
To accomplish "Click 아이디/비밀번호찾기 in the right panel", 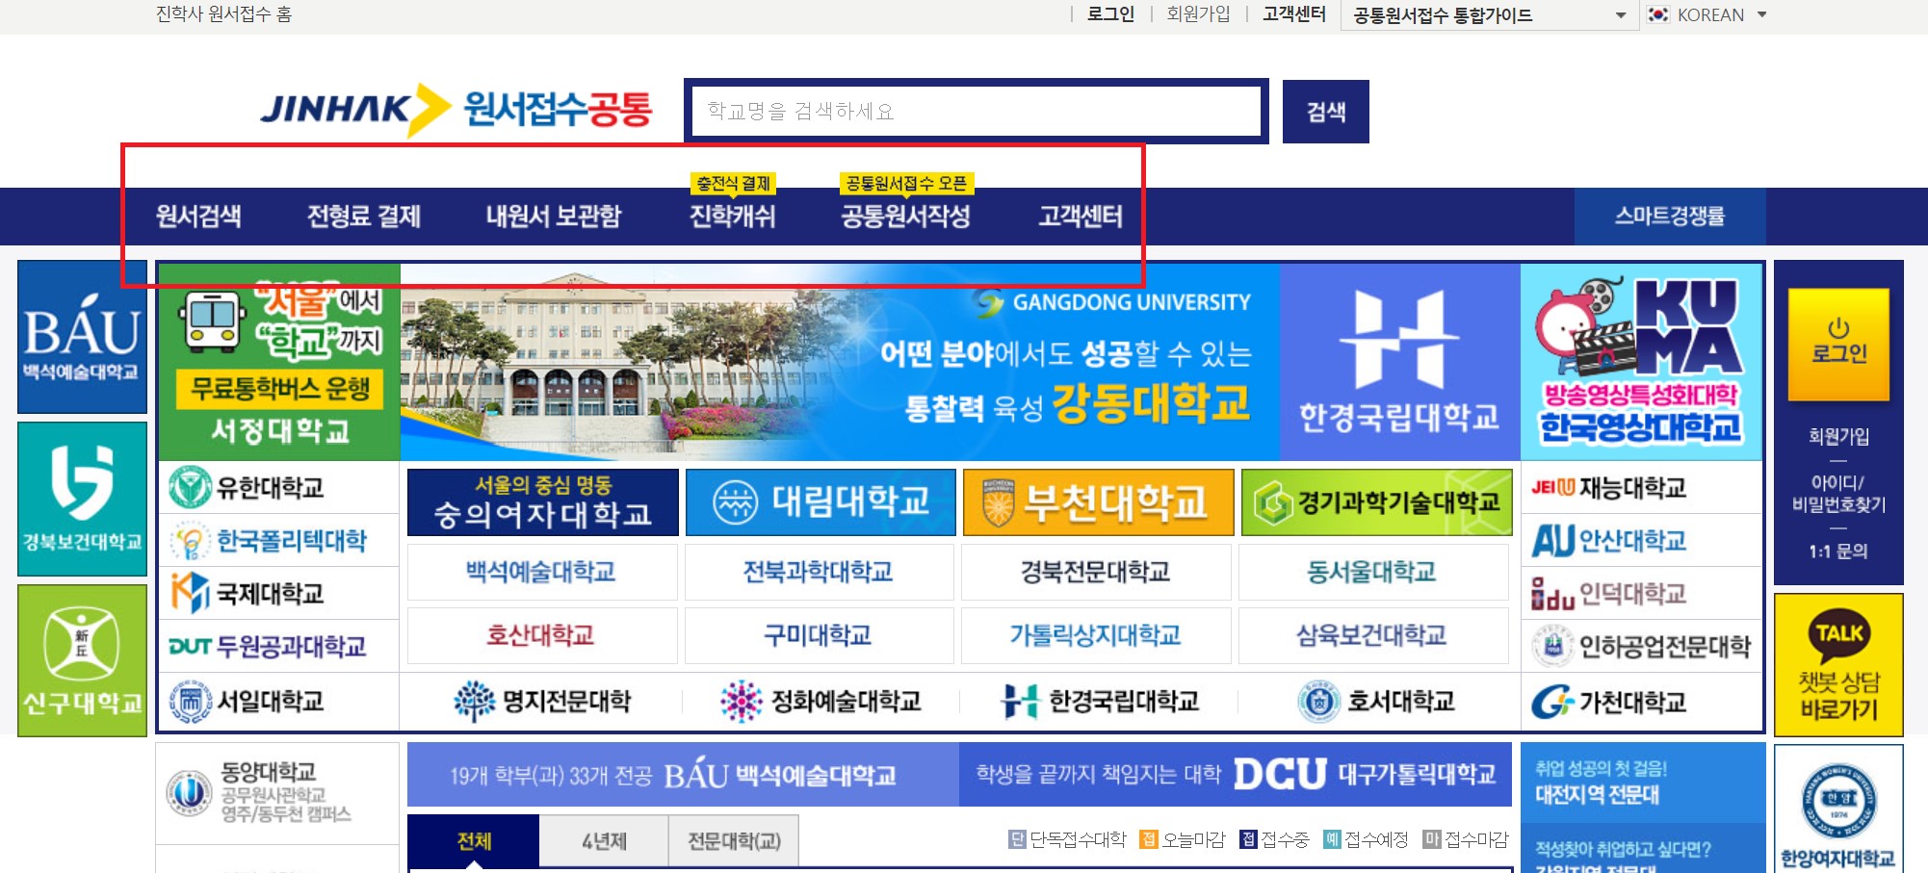I will (1838, 493).
